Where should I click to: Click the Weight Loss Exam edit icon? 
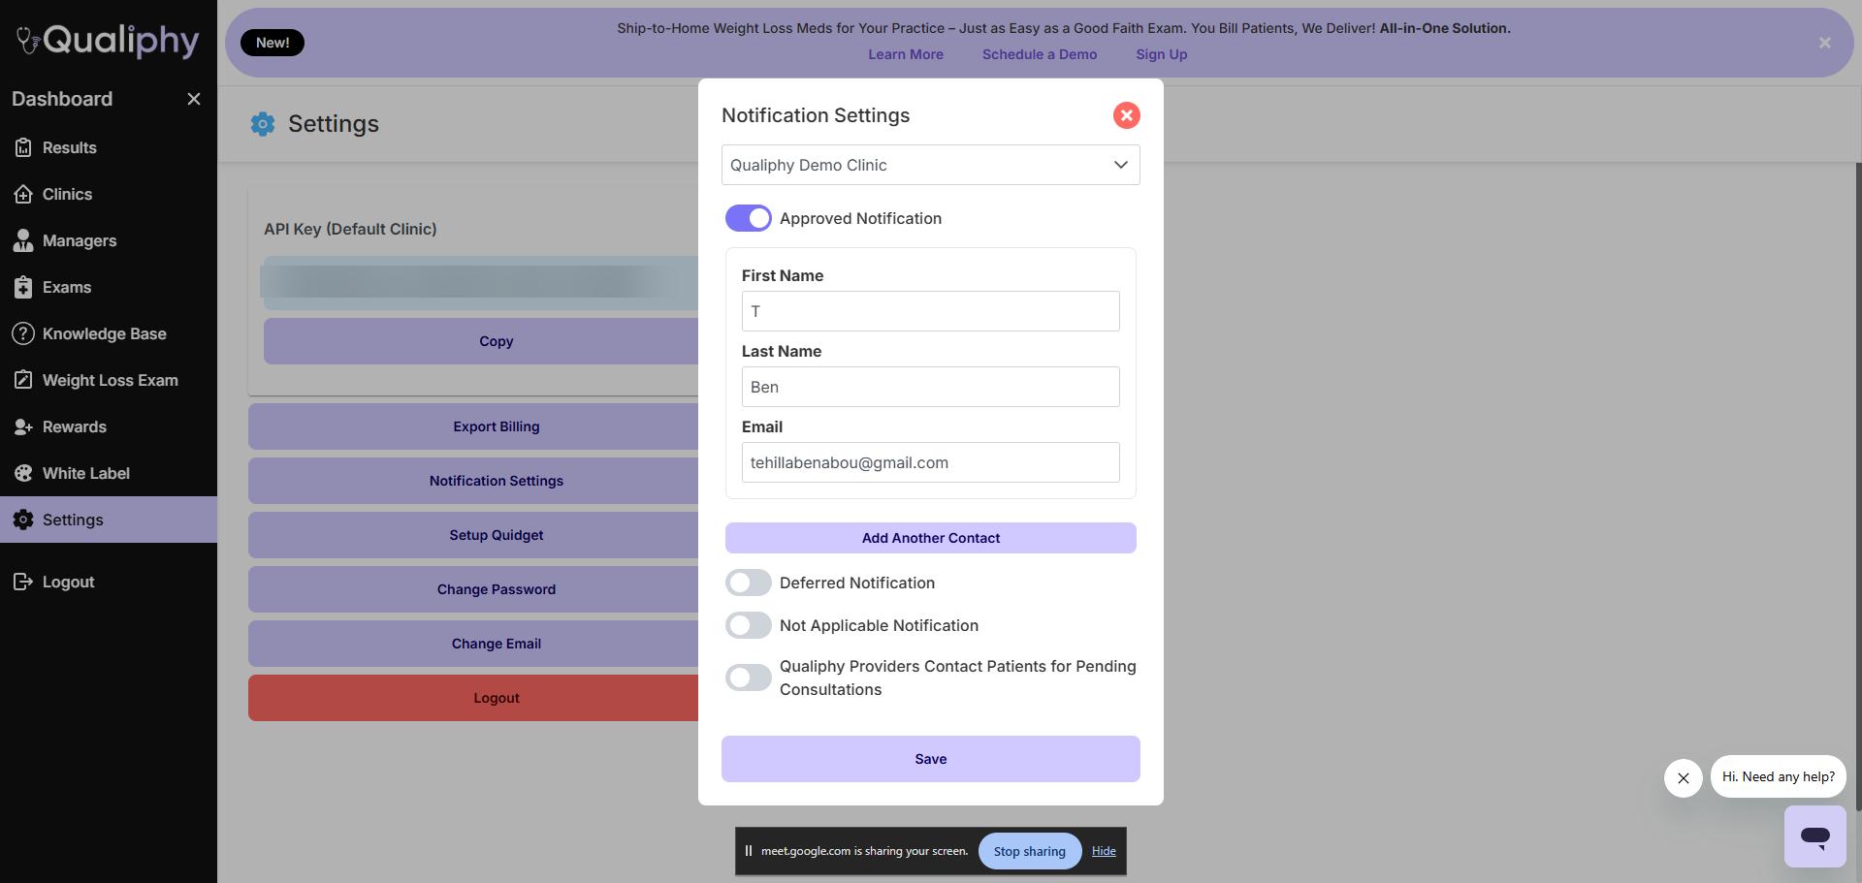coord(23,380)
